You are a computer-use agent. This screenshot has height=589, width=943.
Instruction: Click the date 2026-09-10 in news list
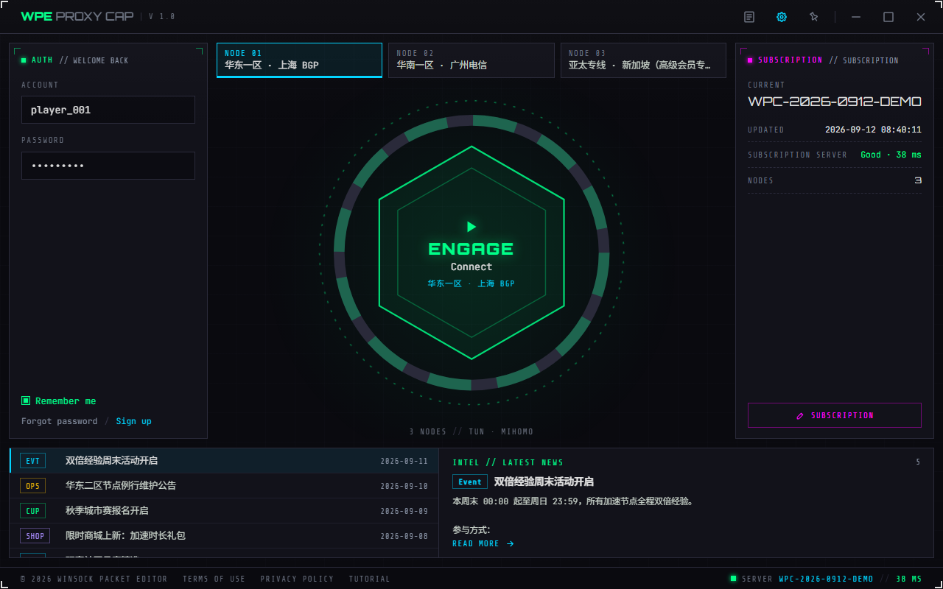click(x=404, y=486)
